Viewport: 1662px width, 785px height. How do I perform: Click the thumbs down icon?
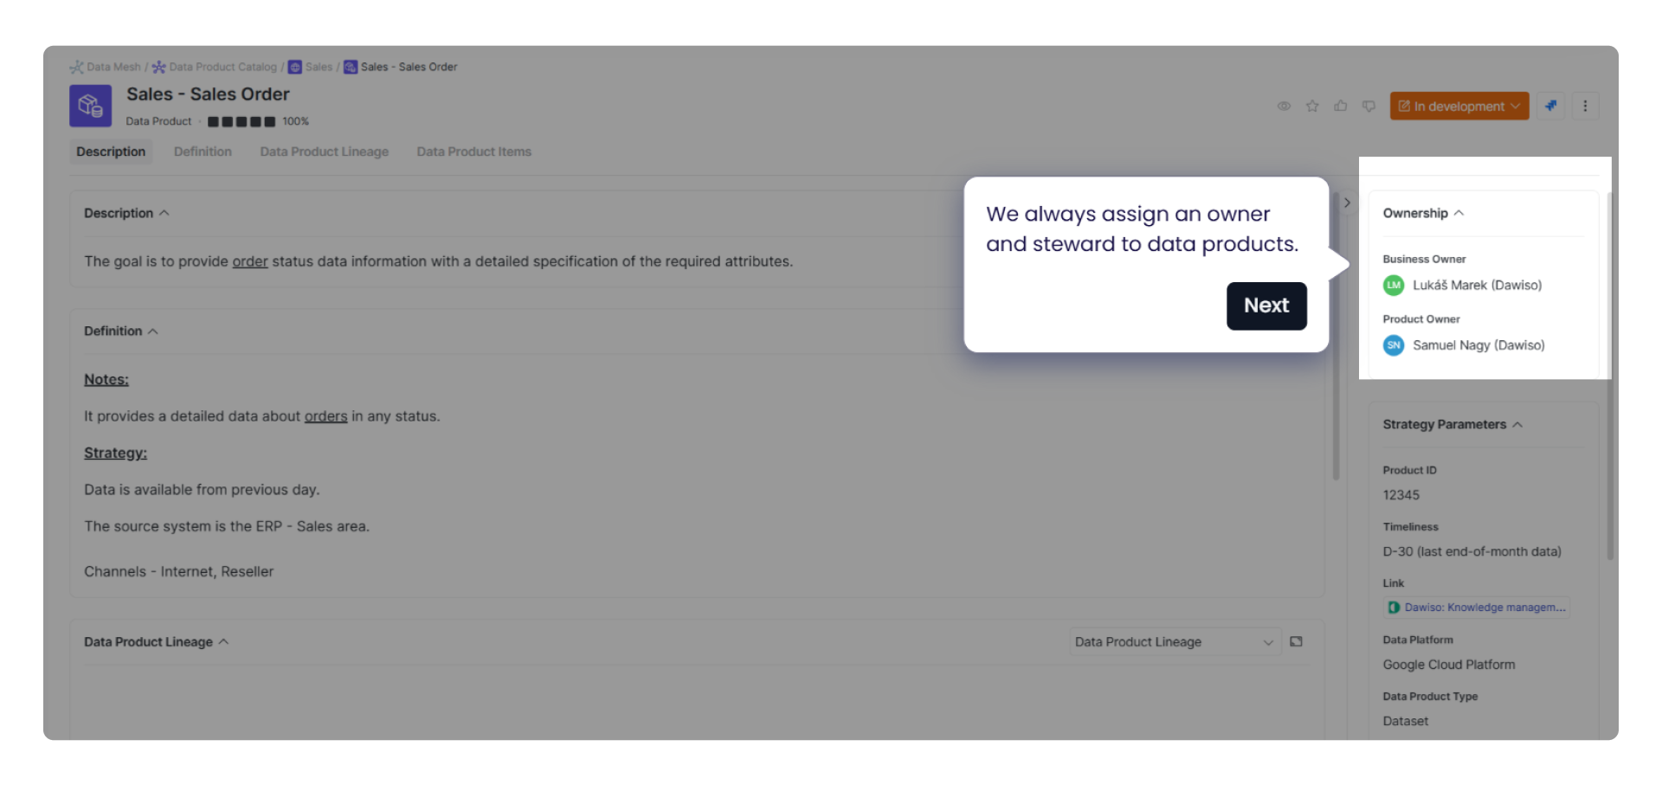point(1368,106)
